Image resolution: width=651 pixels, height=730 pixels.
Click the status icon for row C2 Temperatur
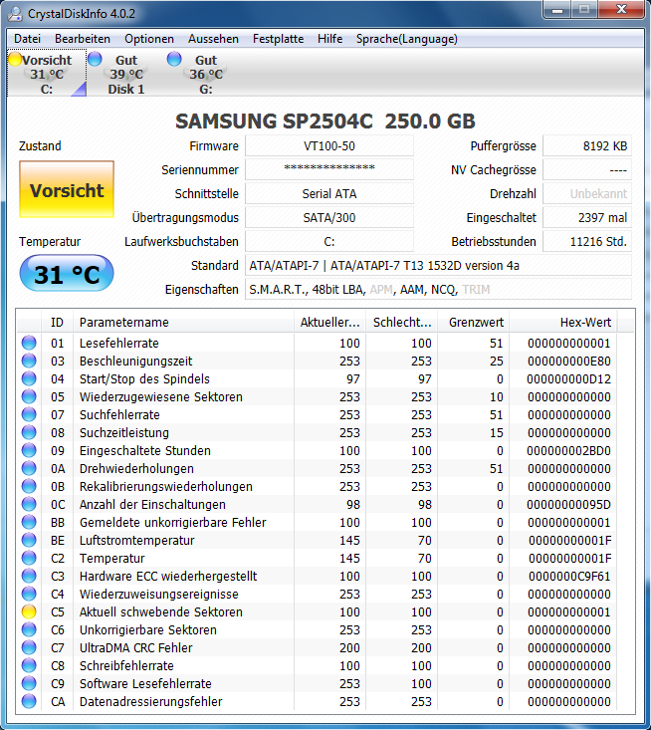point(29,558)
